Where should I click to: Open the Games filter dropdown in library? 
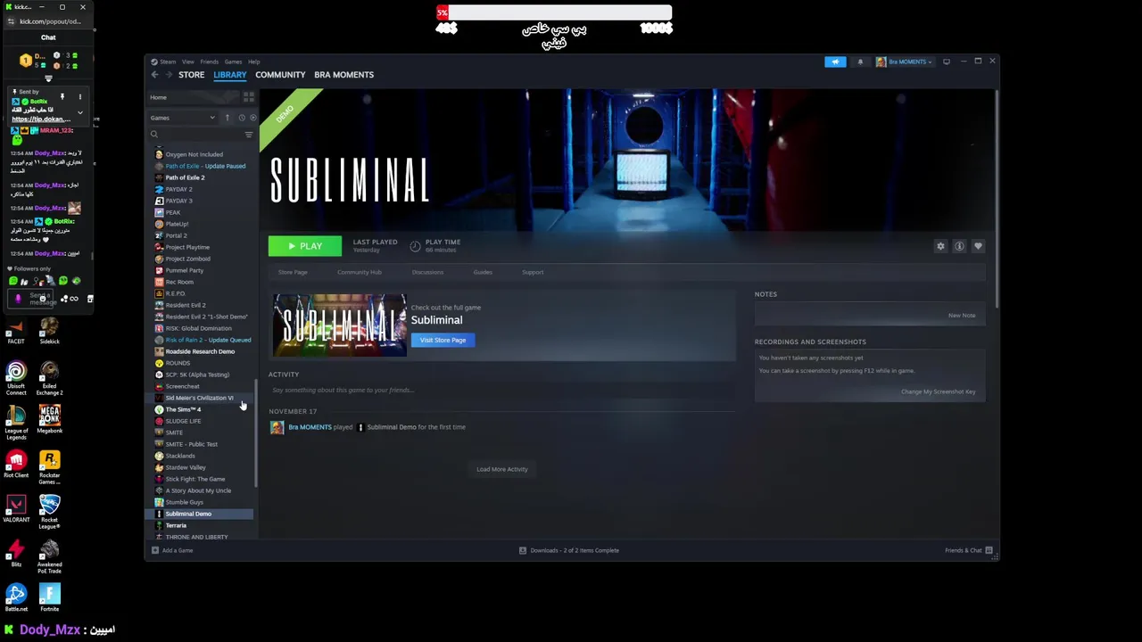(x=184, y=118)
